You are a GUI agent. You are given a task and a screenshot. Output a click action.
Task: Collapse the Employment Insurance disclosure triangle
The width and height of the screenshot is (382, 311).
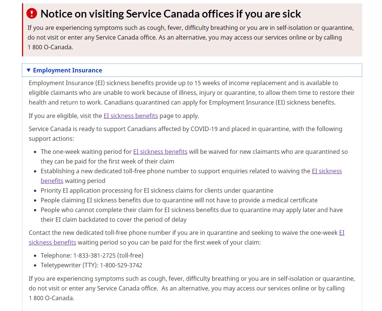(28, 70)
